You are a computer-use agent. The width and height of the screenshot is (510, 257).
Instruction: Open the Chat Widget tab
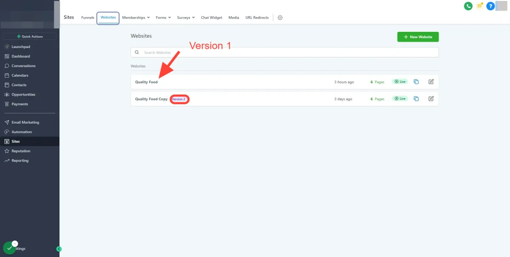[212, 18]
